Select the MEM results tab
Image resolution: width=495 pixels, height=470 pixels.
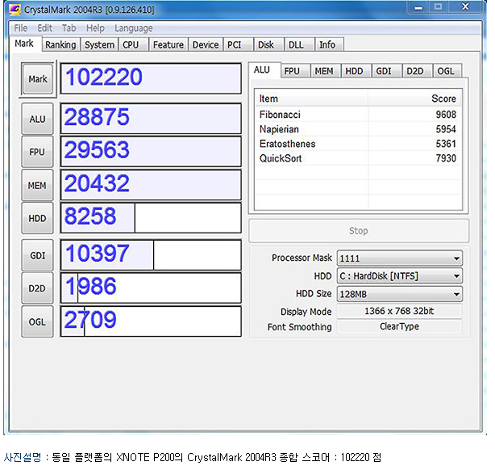click(324, 72)
